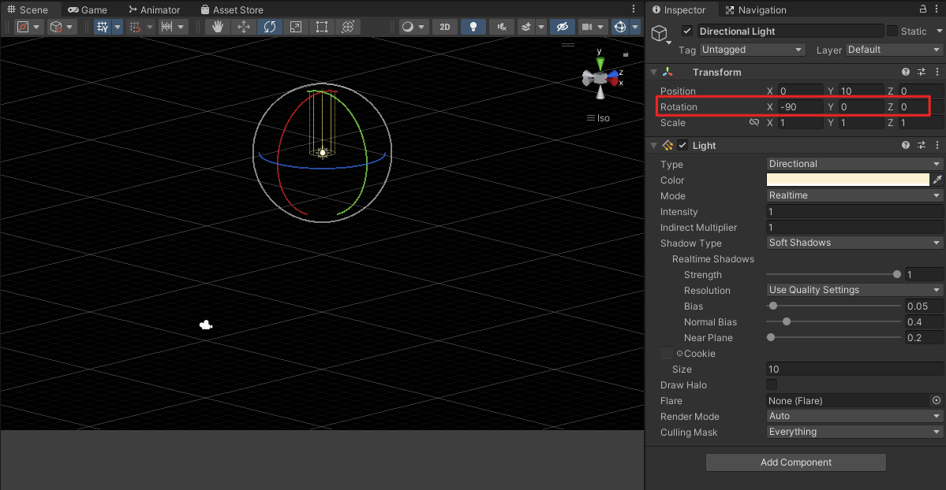Collapse the Light component foldout

tap(653, 145)
